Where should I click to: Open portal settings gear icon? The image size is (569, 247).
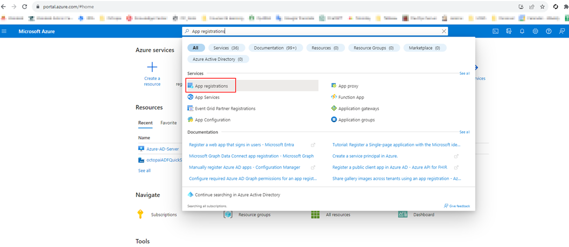click(536, 31)
